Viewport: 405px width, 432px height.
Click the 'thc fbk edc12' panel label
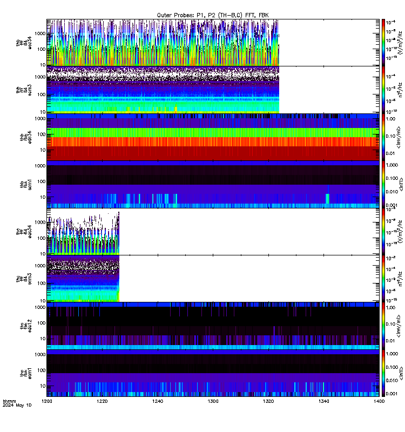pyautogui.click(x=26, y=326)
